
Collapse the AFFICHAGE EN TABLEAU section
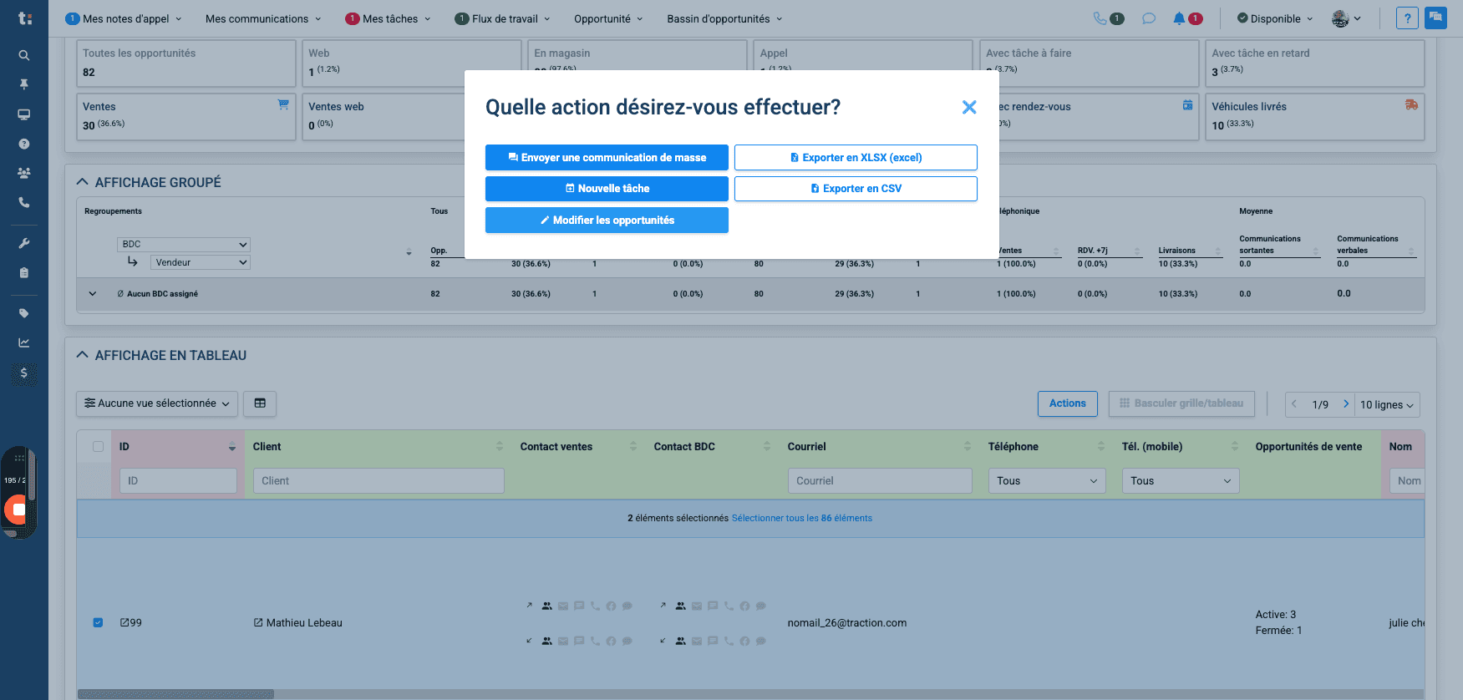82,355
